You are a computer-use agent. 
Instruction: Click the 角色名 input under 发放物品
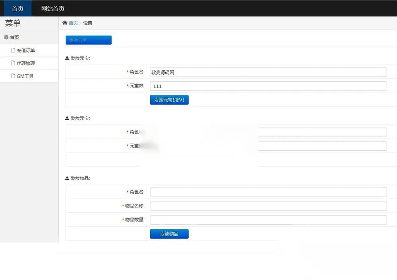coord(268,192)
